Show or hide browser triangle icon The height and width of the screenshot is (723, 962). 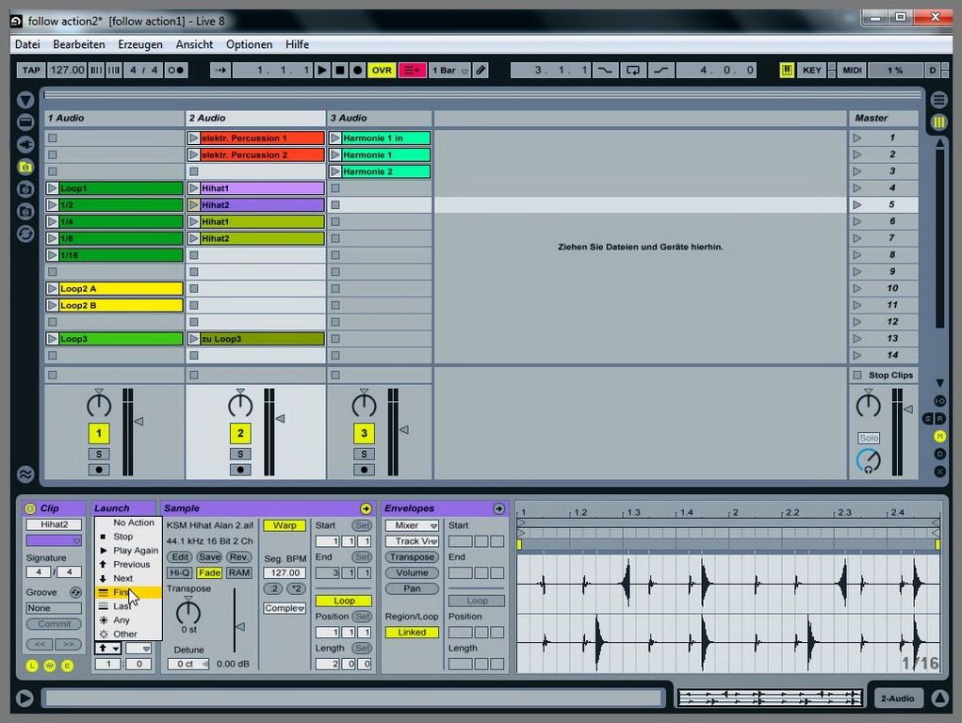[25, 100]
